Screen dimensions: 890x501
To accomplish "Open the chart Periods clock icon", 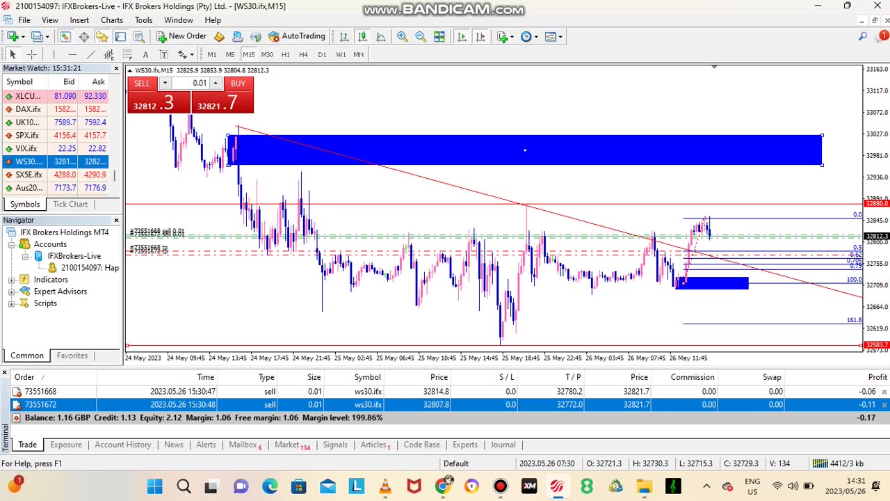I will pyautogui.click(x=526, y=36).
